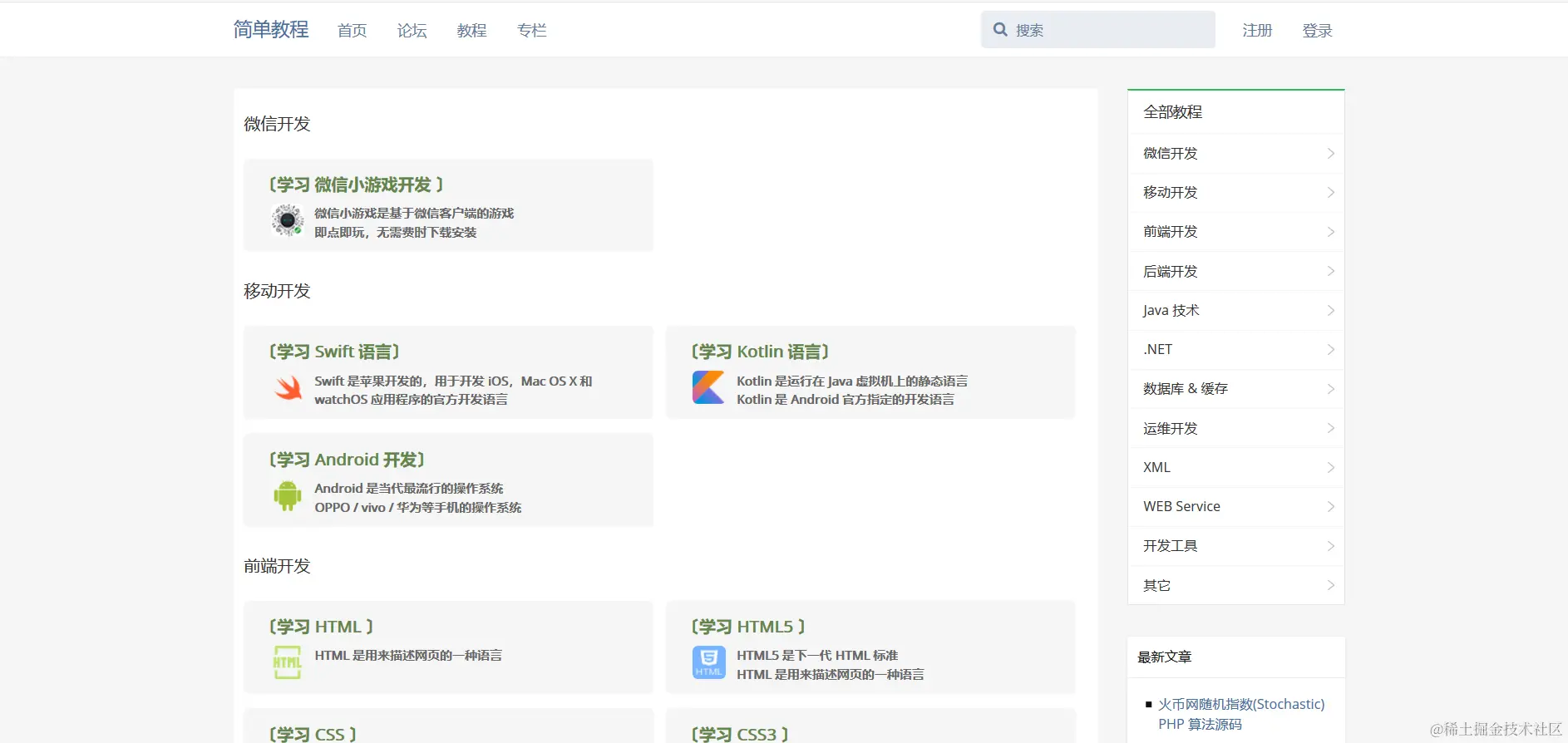Expand the 后端开发 sidebar chevron
Viewport: 1568px width, 743px height.
pos(1330,271)
